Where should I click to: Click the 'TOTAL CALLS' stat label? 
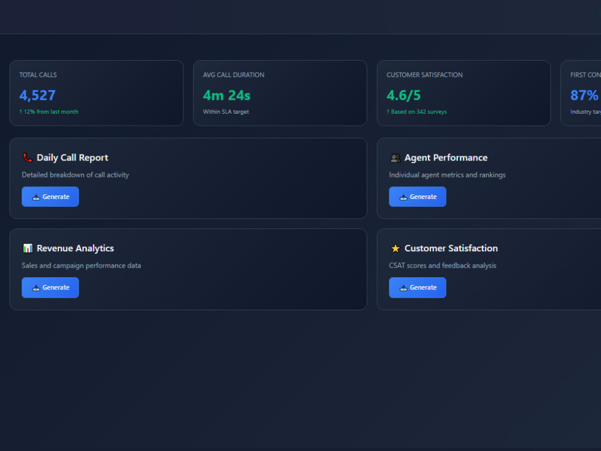pos(38,75)
